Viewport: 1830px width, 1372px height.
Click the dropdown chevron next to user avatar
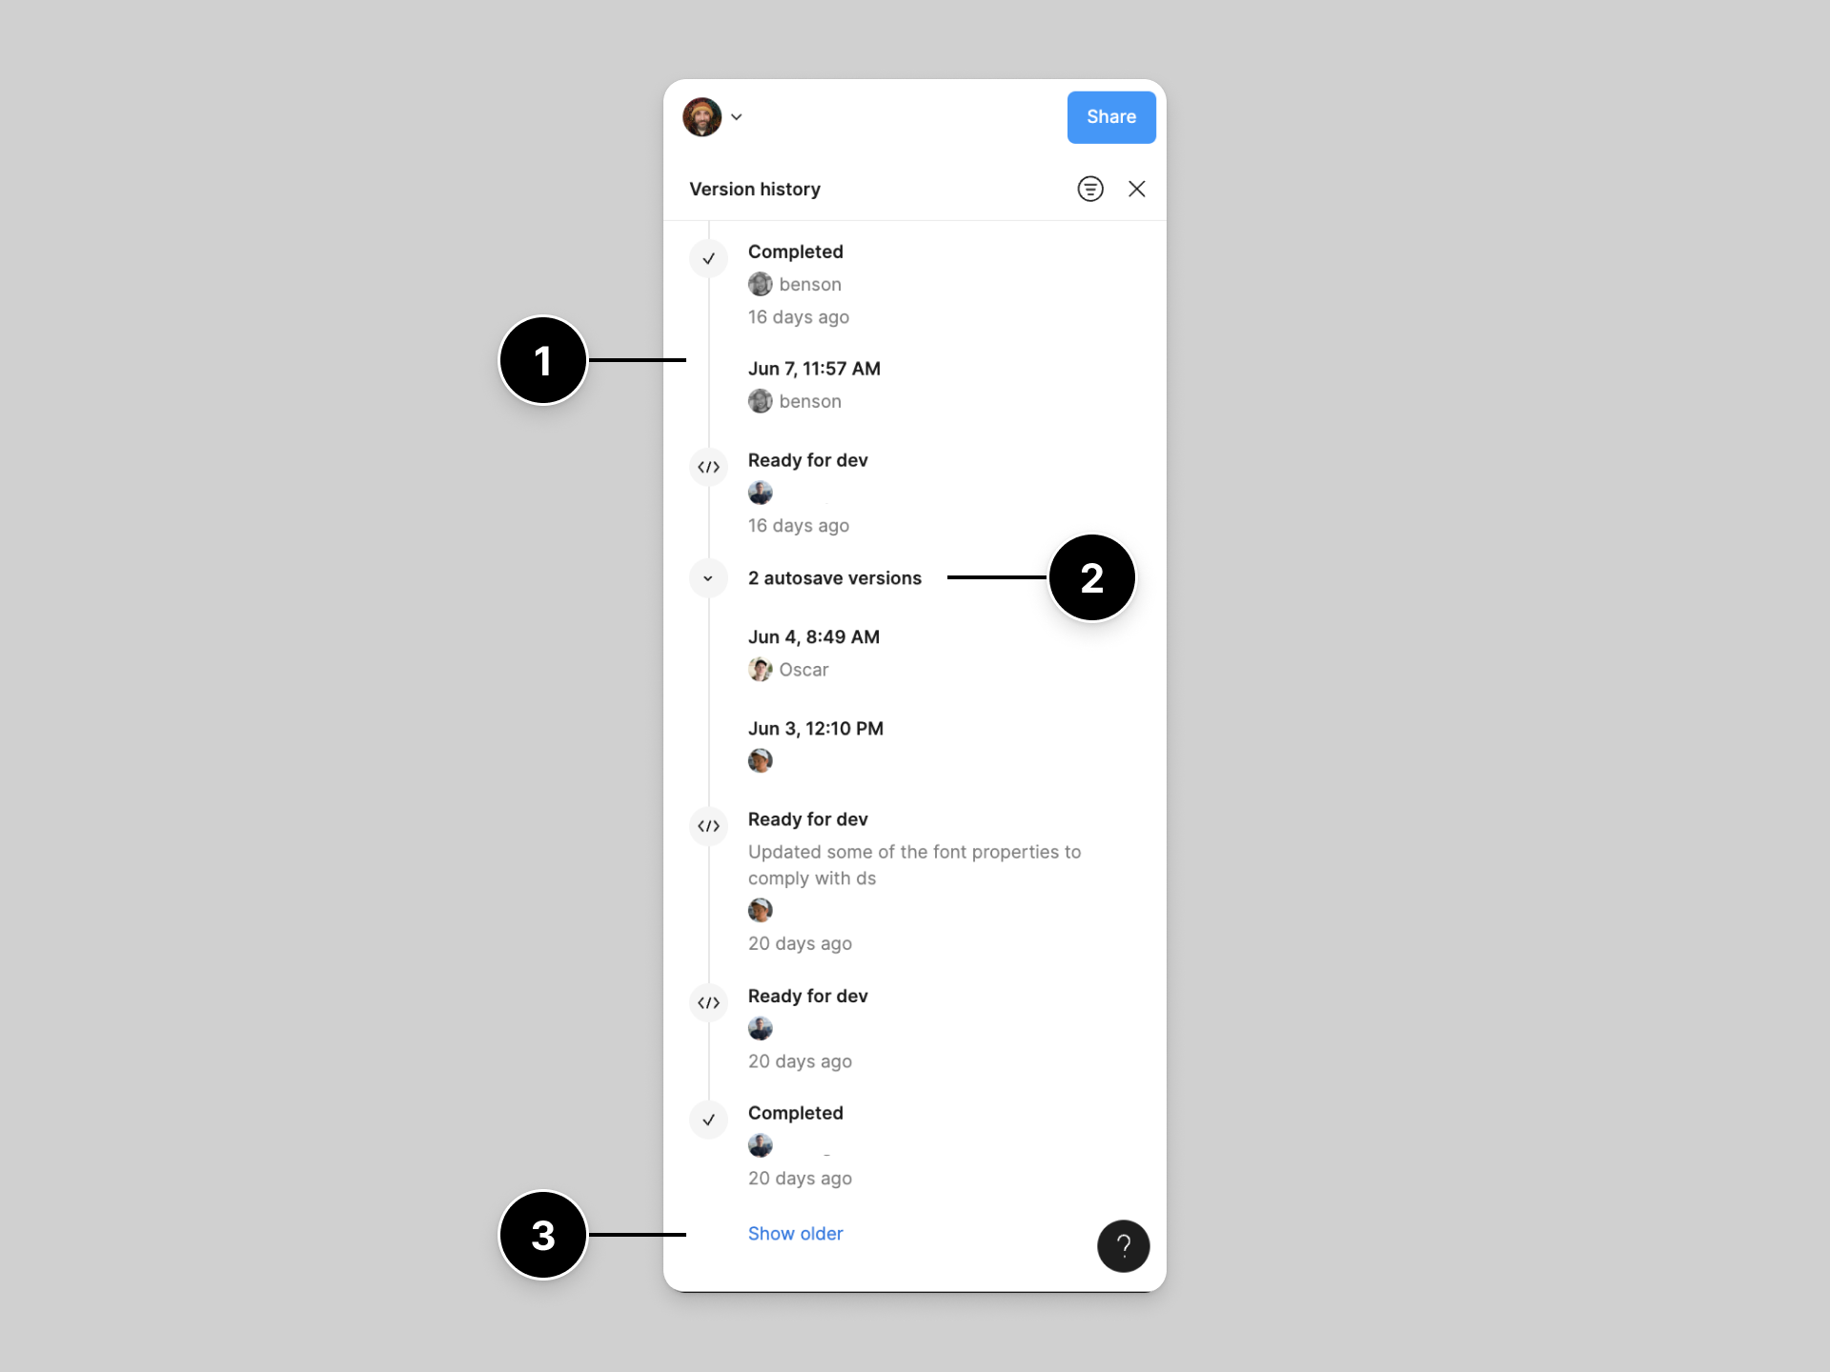tap(737, 117)
